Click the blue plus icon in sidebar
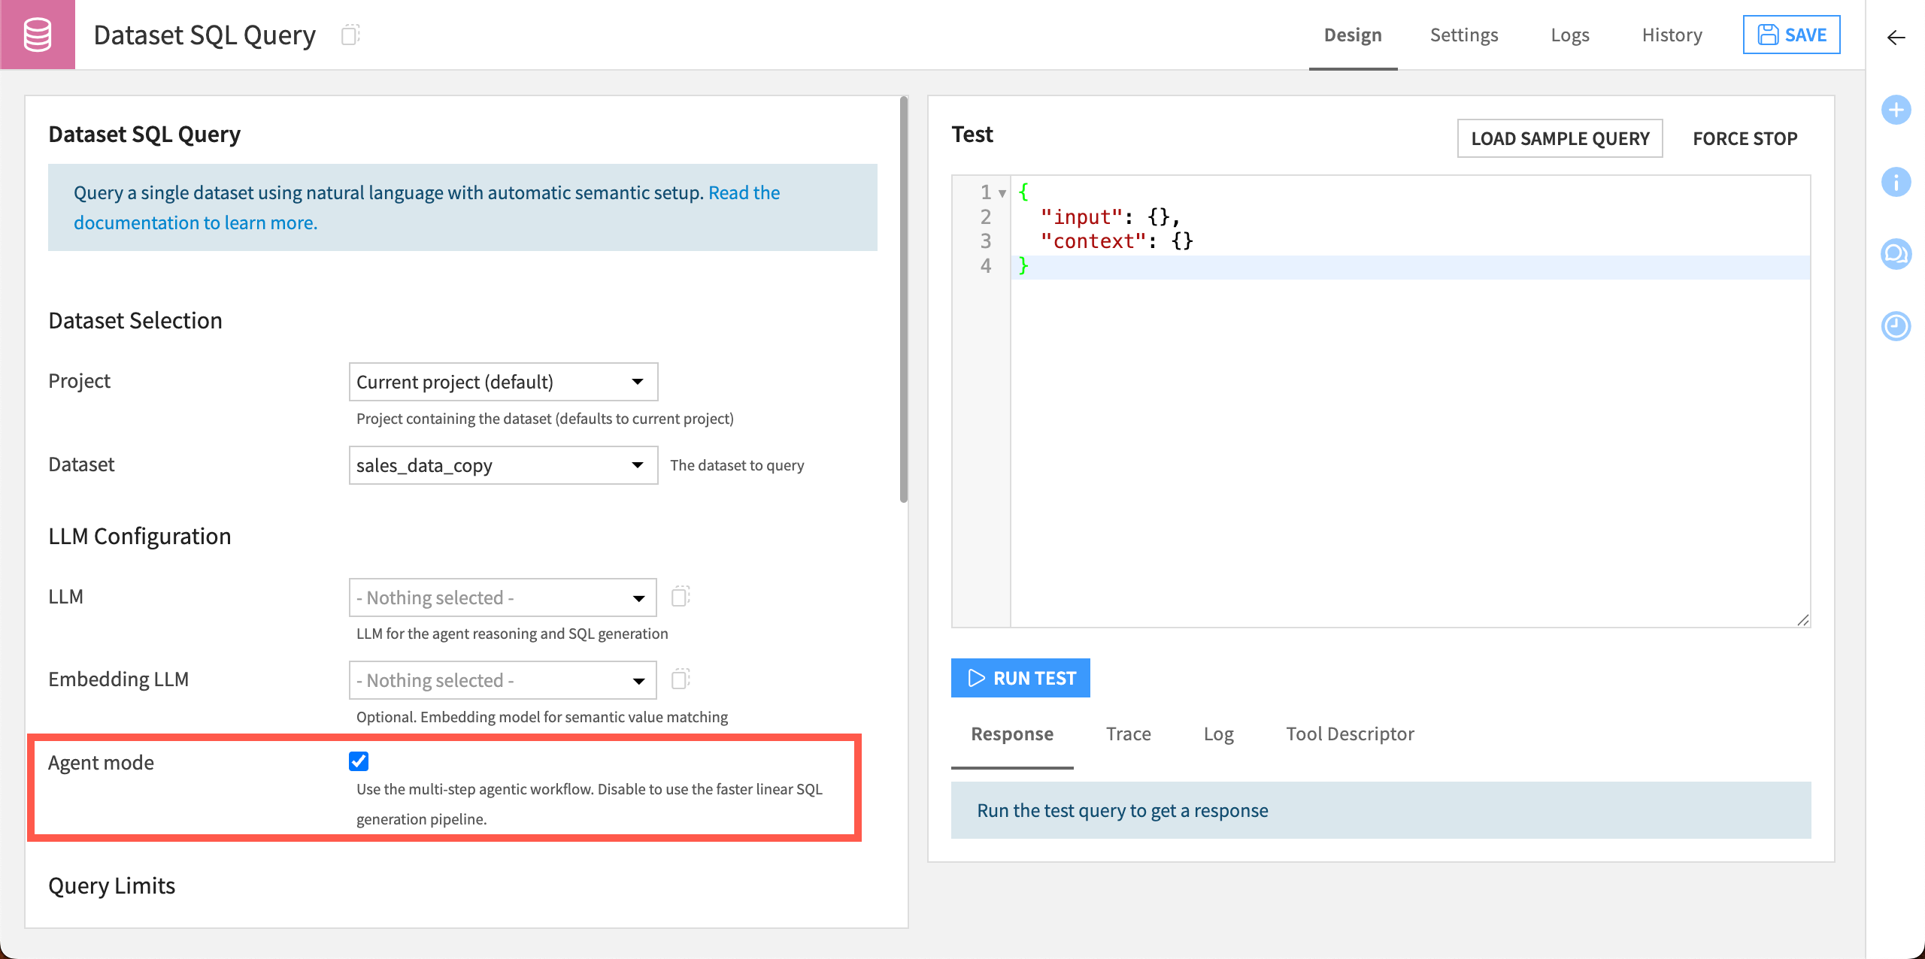The width and height of the screenshot is (1925, 959). coord(1896,110)
